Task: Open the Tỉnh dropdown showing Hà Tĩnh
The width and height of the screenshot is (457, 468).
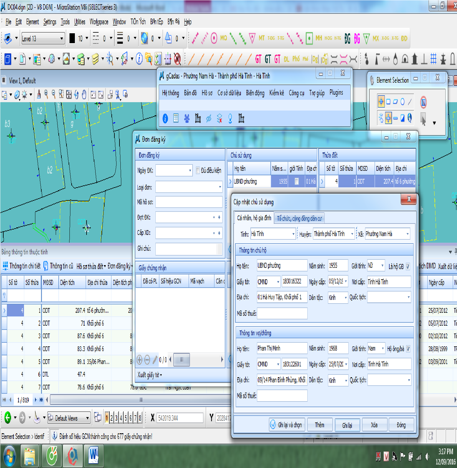Action: (293, 234)
